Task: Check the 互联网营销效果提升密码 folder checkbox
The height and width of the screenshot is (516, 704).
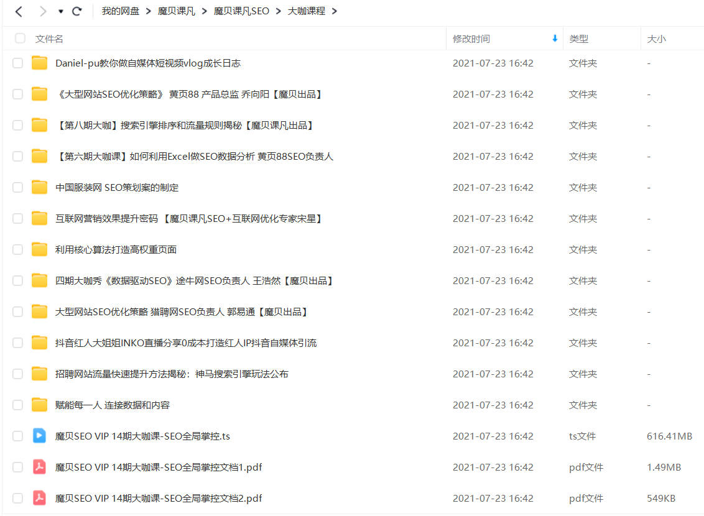Action: 17,218
